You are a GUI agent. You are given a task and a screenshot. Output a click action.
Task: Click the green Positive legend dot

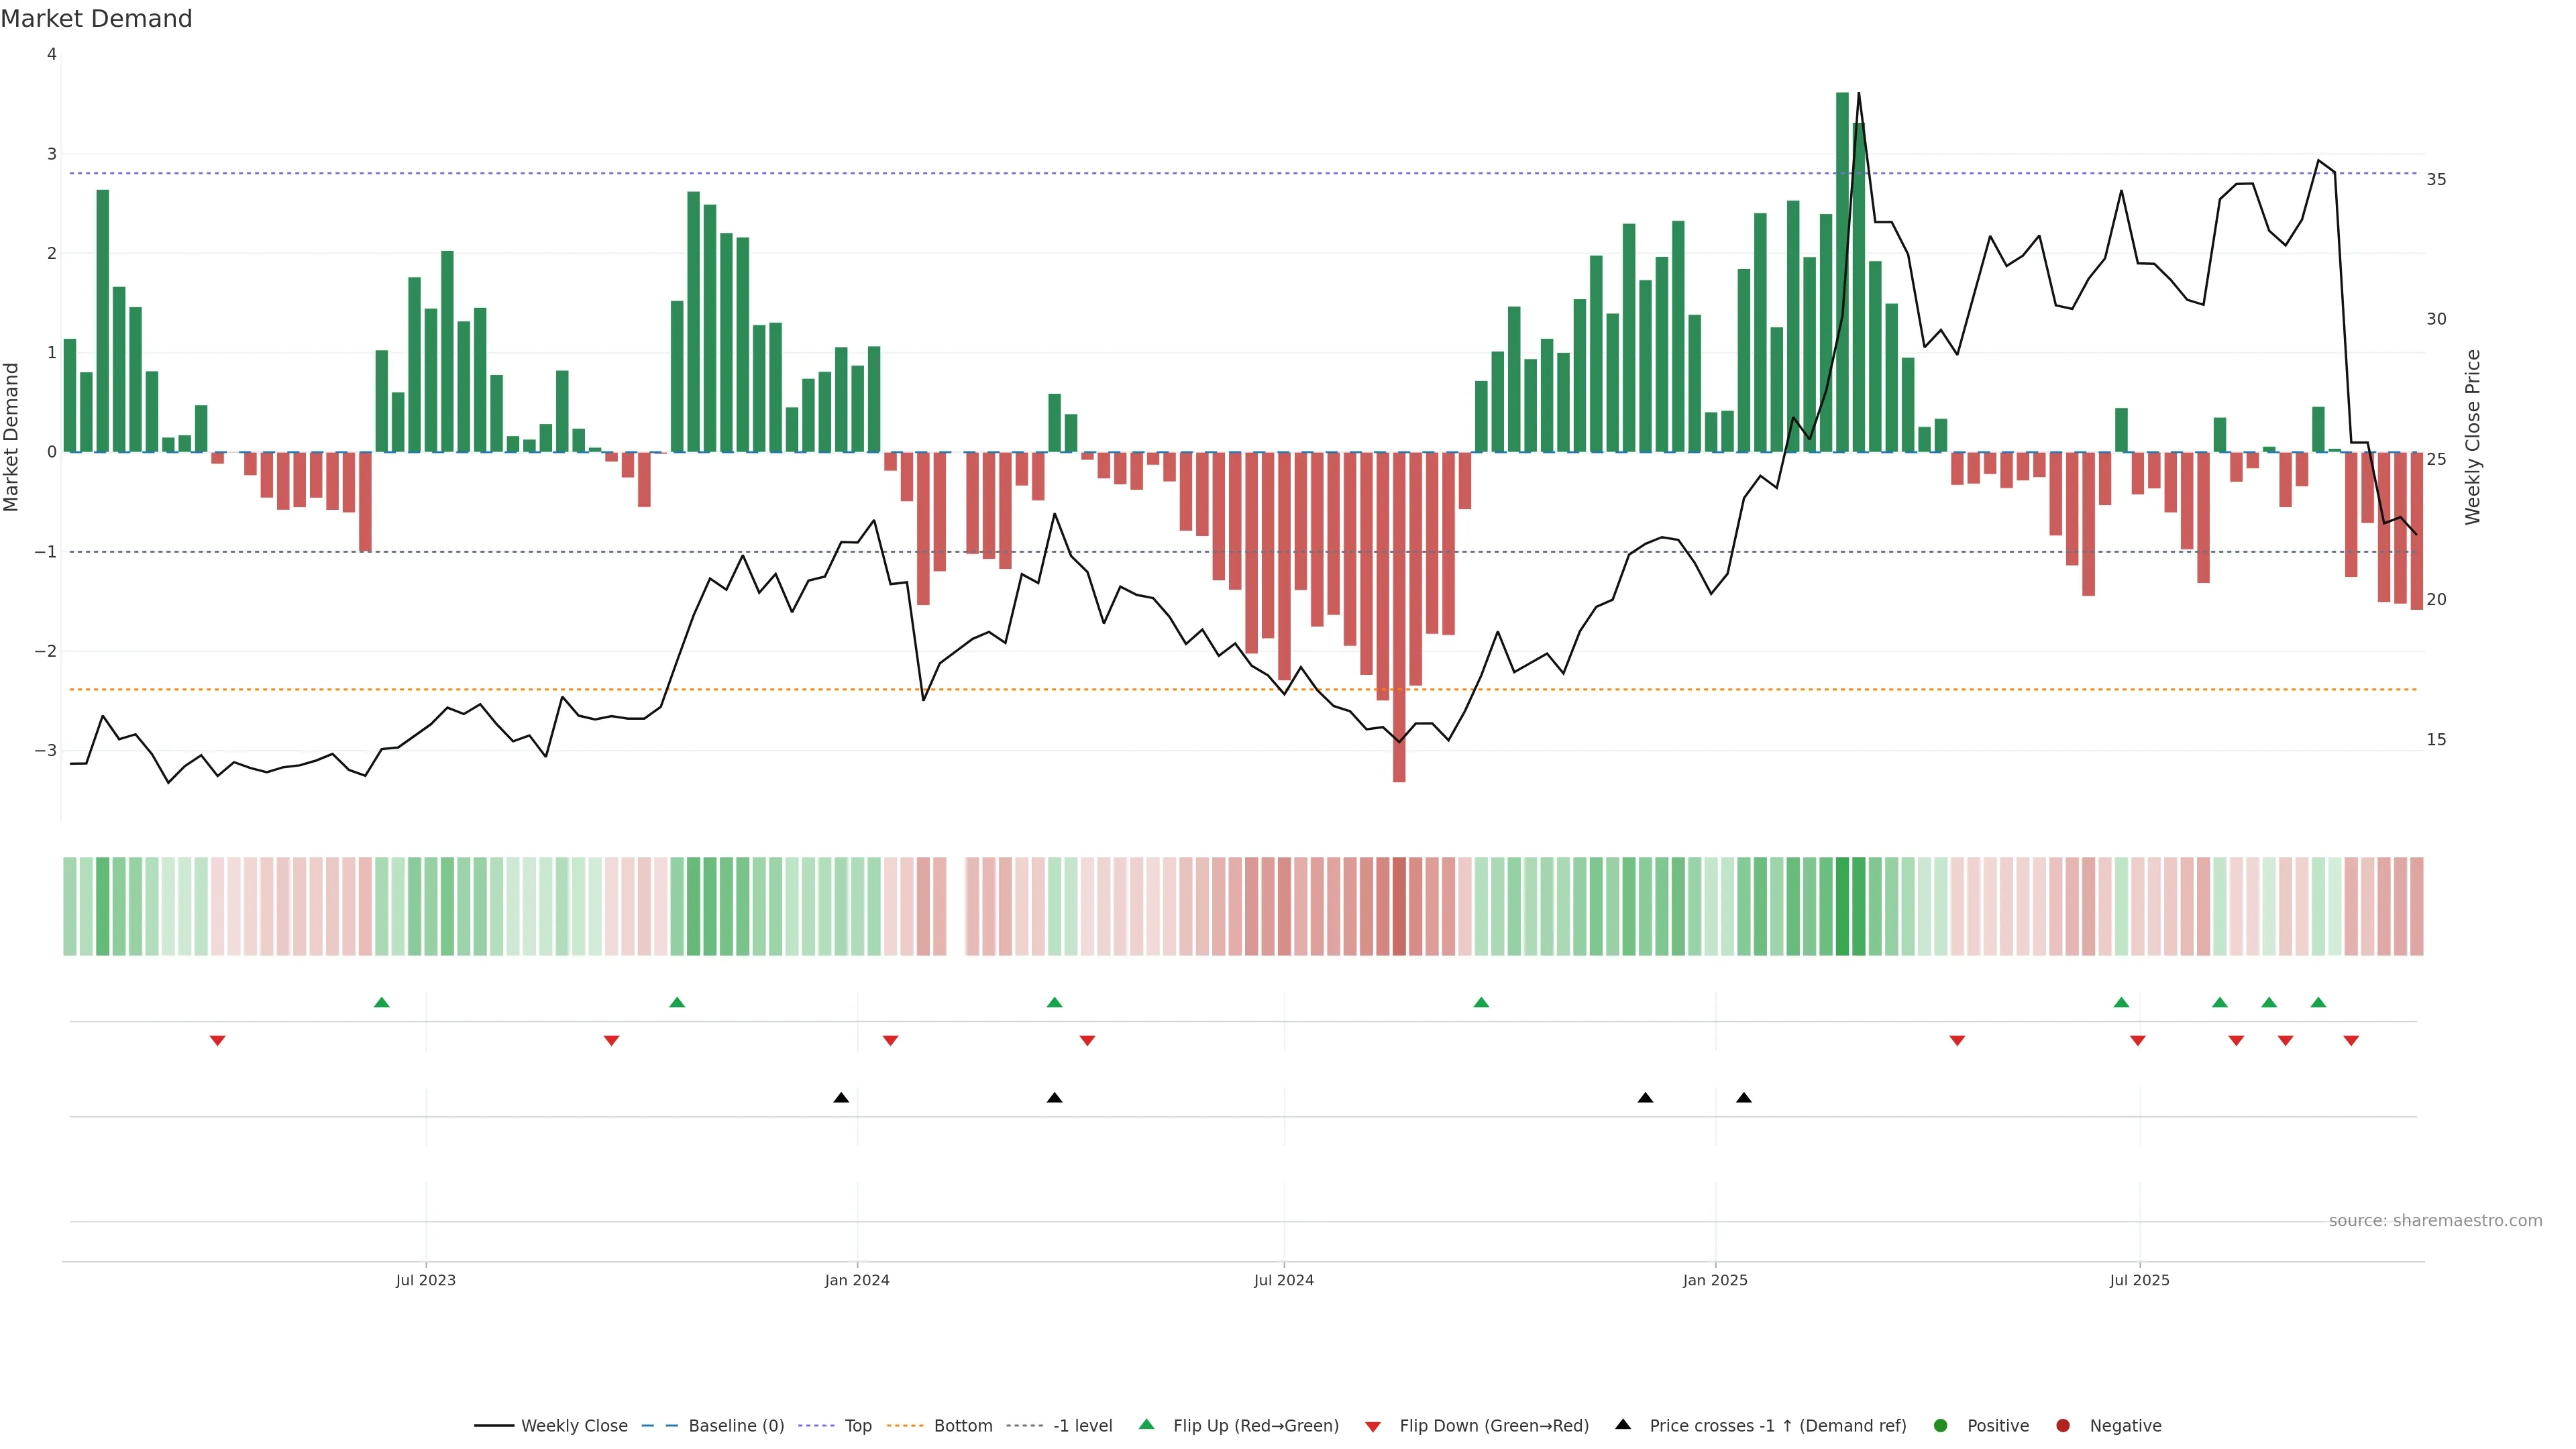(x=1941, y=1425)
